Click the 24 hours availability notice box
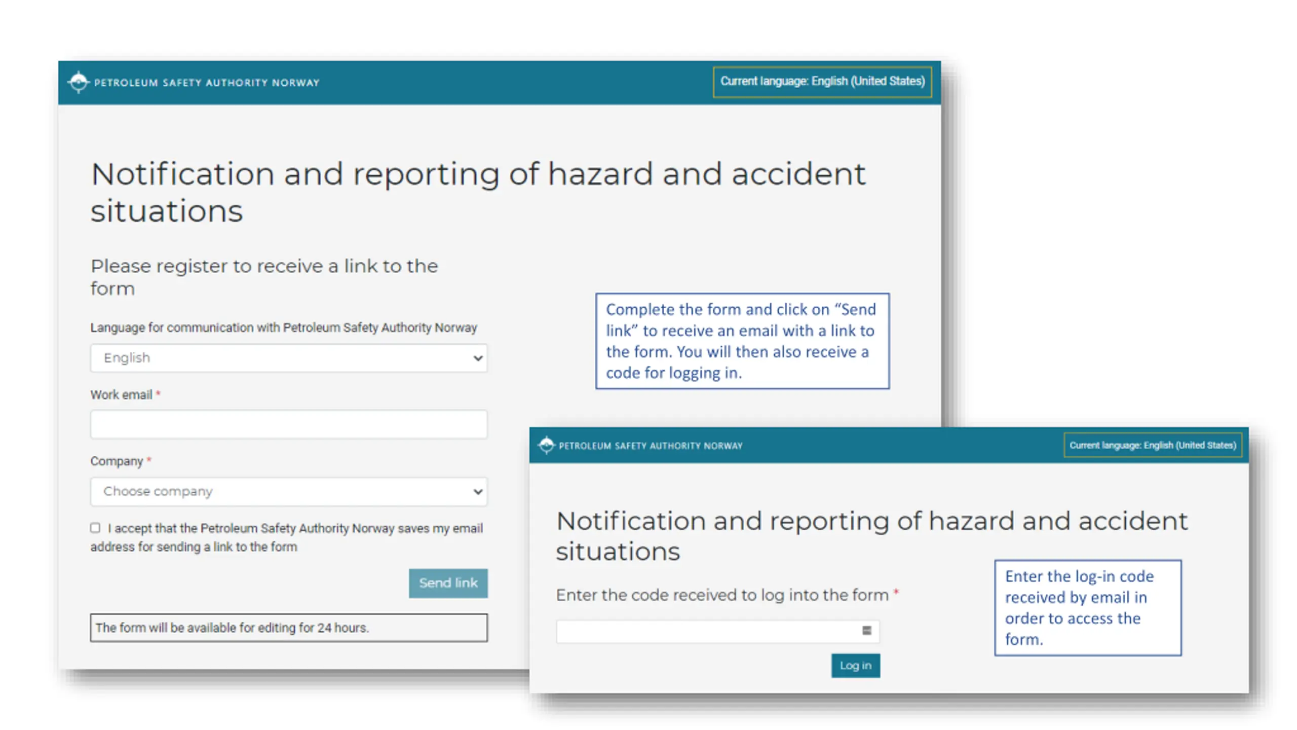 pos(289,628)
